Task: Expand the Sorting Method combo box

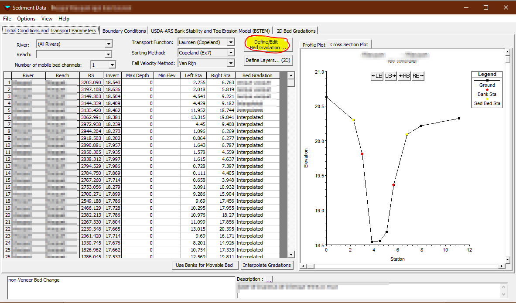Action: pos(231,53)
